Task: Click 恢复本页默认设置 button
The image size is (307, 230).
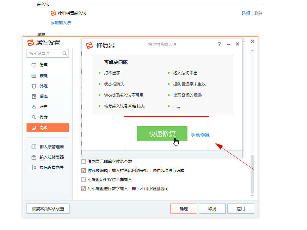Action: point(48,209)
